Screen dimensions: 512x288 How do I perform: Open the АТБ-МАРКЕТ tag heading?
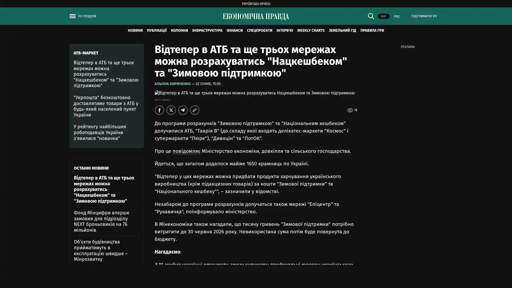click(86, 53)
